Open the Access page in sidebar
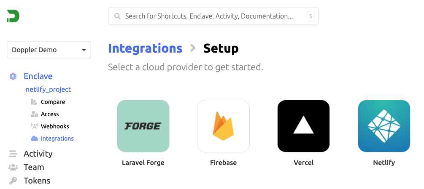Screen dimensions: 424x189 click(50, 114)
